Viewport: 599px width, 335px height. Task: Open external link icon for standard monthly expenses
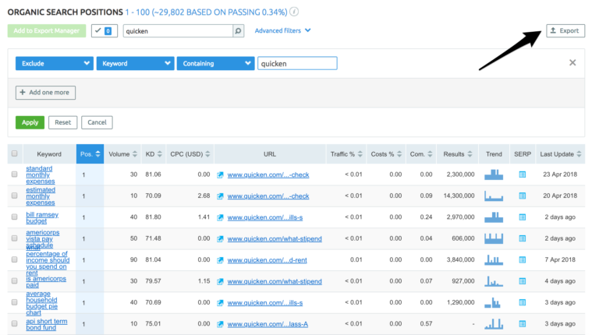pyautogui.click(x=220, y=175)
